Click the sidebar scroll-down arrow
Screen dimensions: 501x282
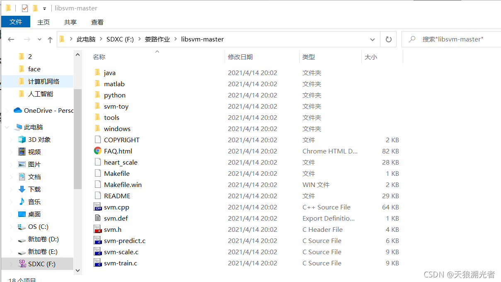pyautogui.click(x=77, y=270)
